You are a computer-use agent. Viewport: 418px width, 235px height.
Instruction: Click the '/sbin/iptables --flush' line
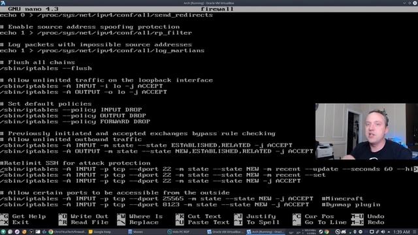46,68
